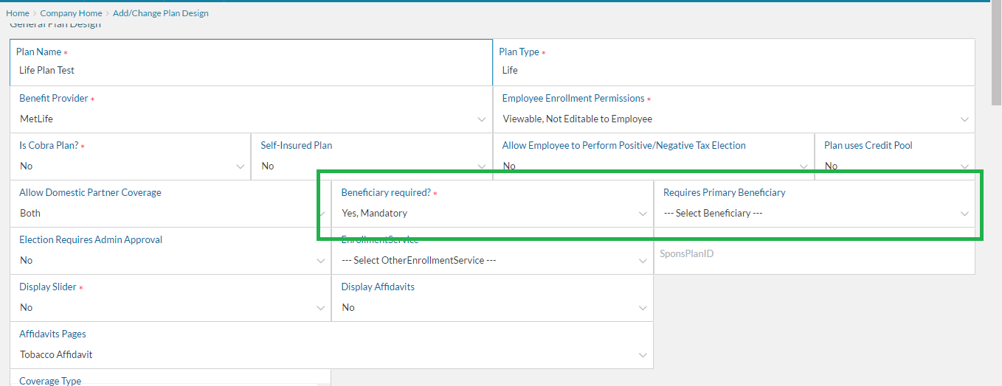Image resolution: width=1002 pixels, height=386 pixels.
Task: Open the Company Home breadcrumb link
Action: [71, 13]
